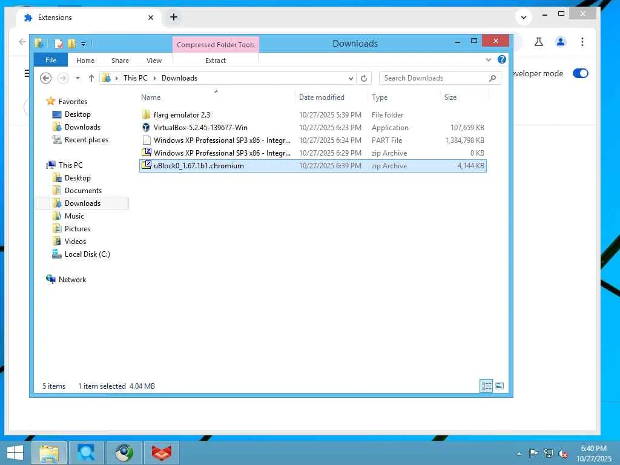
Task: Expand the ribbon with the chevron
Action: (x=489, y=60)
